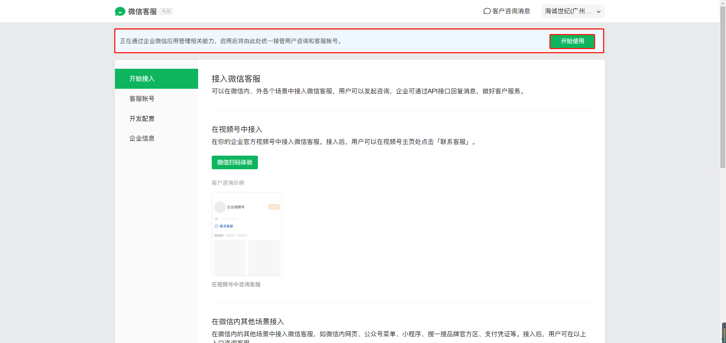
Task: Click the 在视频号中咨询客服 caption
Action: pos(236,284)
